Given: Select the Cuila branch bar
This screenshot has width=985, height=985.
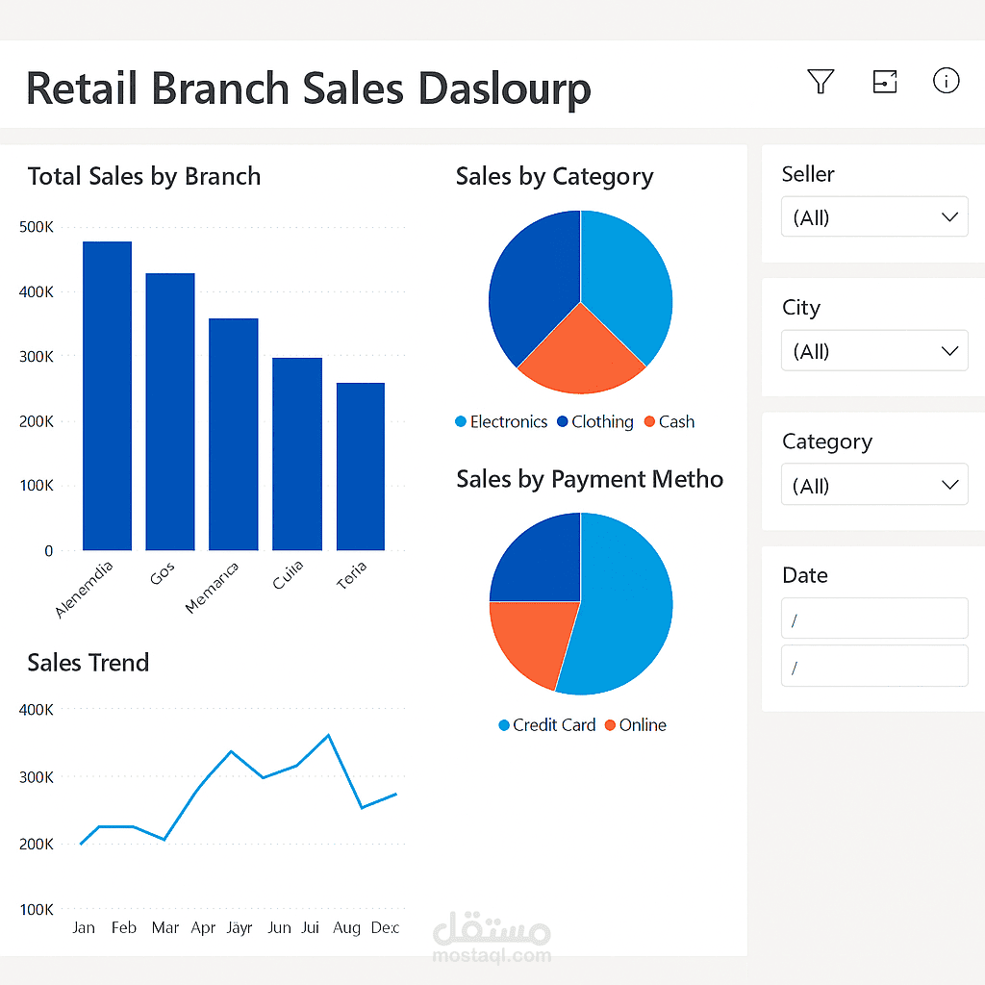Looking at the screenshot, I should coord(297,454).
